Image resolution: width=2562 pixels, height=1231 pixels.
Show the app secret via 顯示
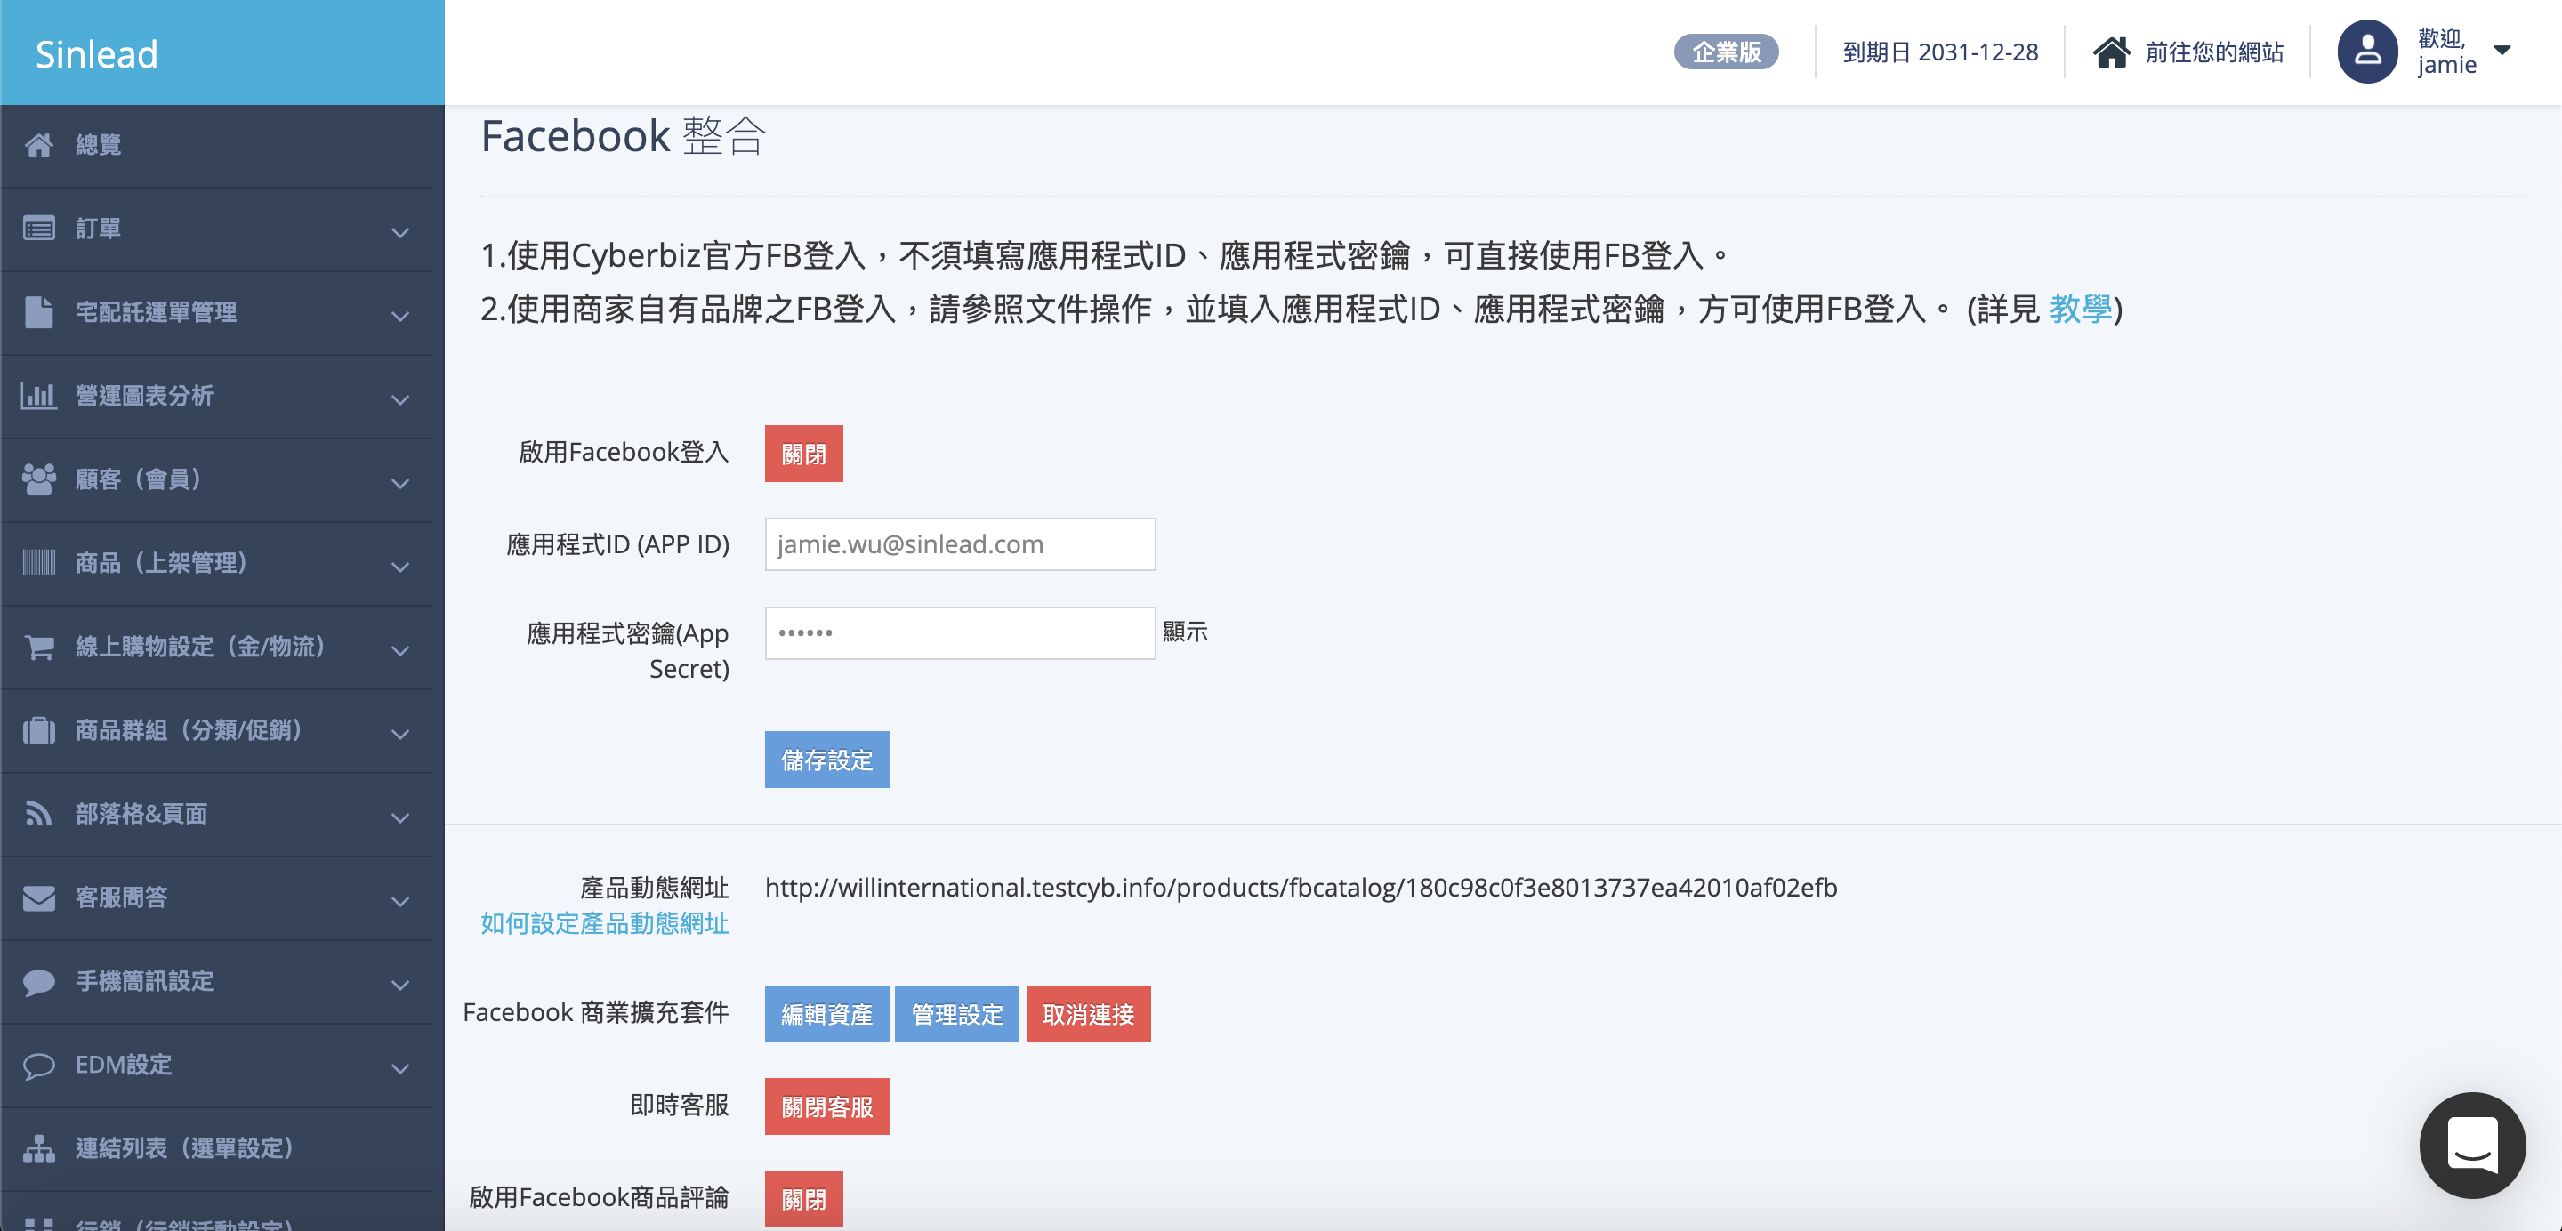[1185, 632]
